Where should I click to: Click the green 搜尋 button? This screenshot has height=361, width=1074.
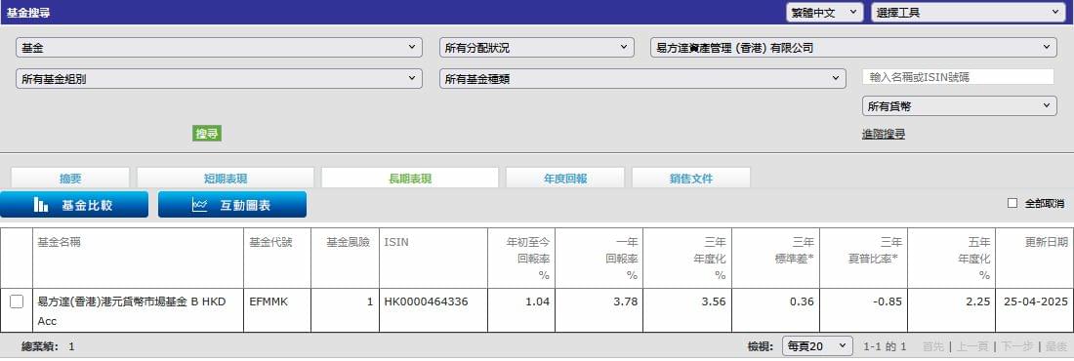pyautogui.click(x=207, y=134)
